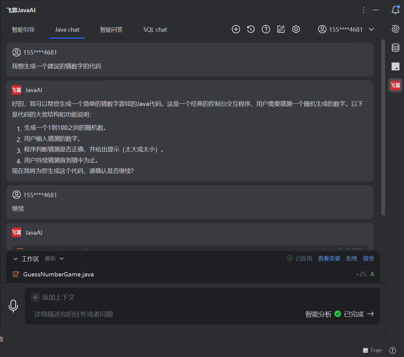Click the edit note pencil icon
404x357 pixels.
pos(281,29)
